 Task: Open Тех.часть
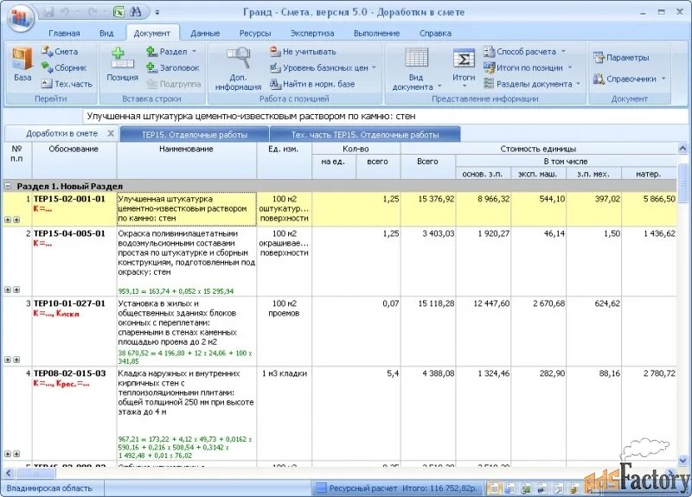67,84
